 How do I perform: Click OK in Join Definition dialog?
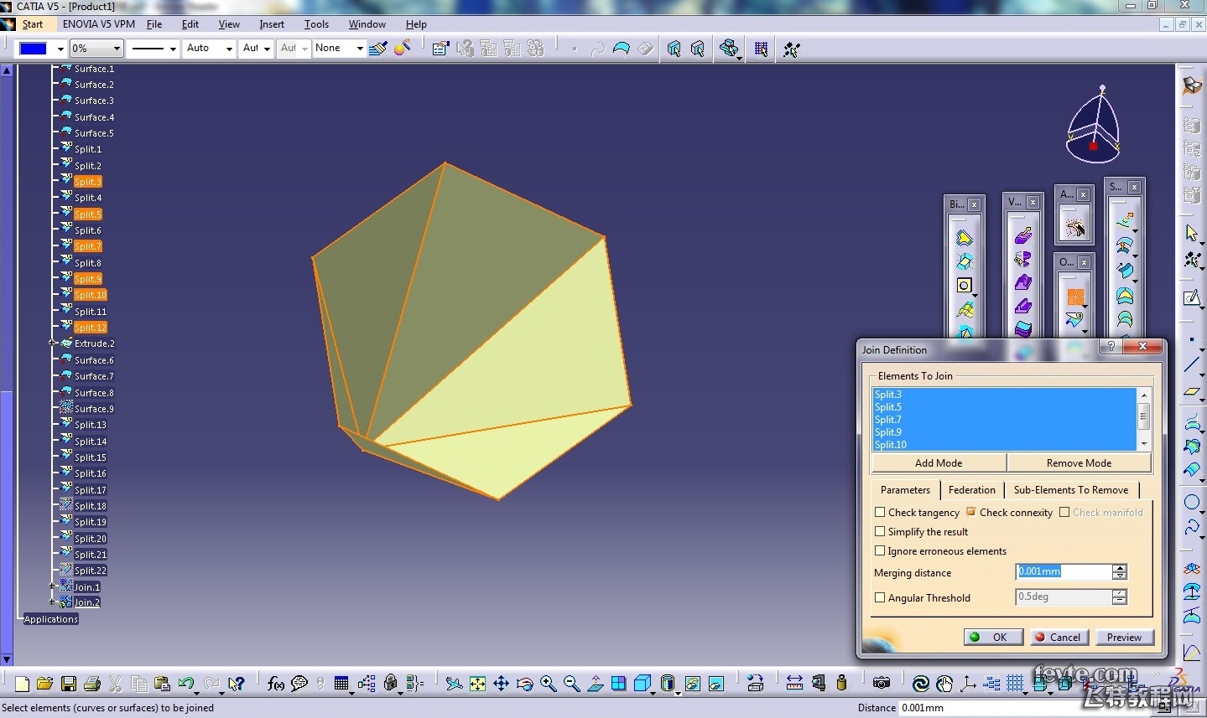(x=993, y=637)
